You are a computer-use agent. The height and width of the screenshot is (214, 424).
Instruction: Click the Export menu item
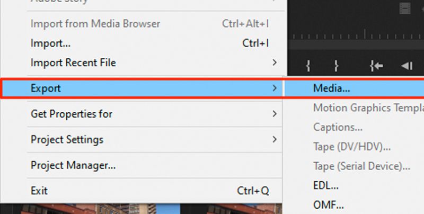coord(46,88)
